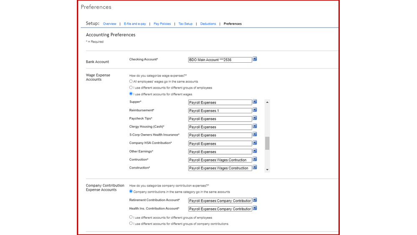This screenshot has width=417, height=235.
Task: Click the Health Ins. Contribution Account arrow
Action: (x=255, y=208)
